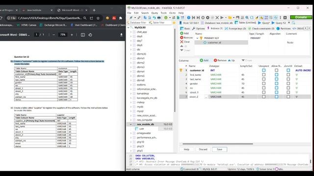Screen dimensions: 314x176
Task: Toggle Allow NULL checkbox for gender
Action: pos(277,84)
